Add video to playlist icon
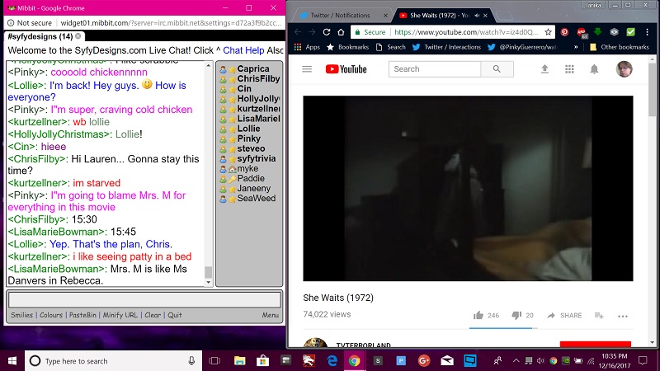 pos(599,316)
